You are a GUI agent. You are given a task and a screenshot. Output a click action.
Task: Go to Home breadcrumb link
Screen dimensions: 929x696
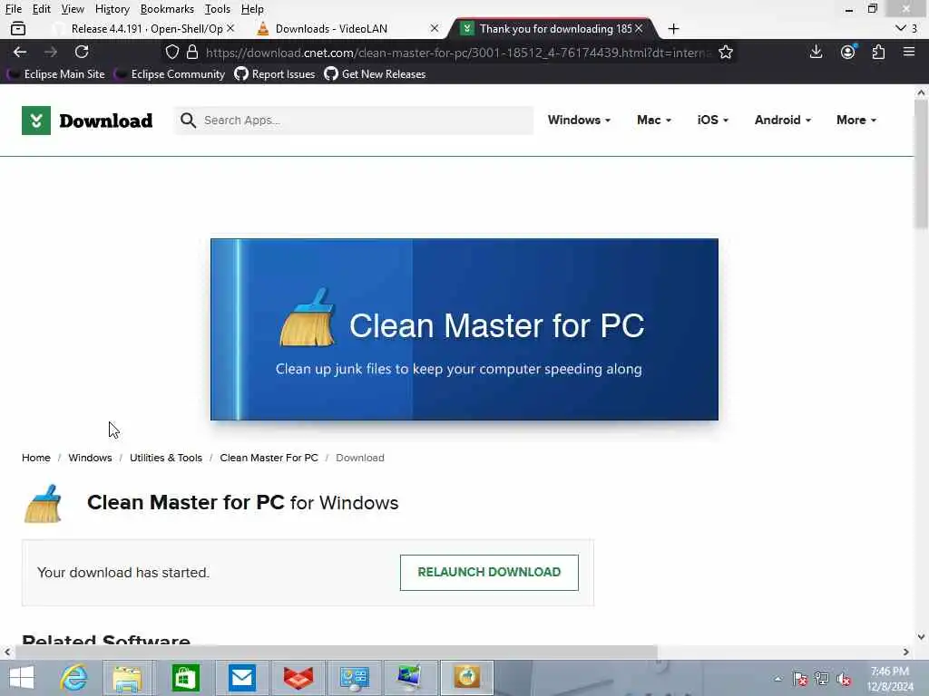pyautogui.click(x=36, y=458)
